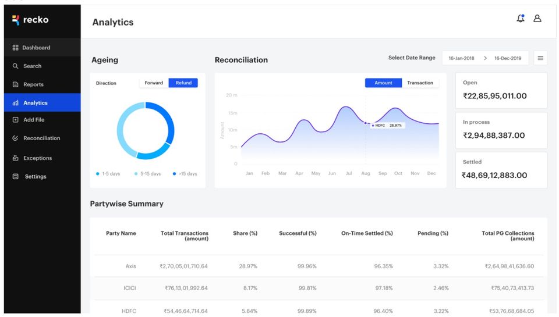Click the Exceptions icon in sidebar
The width and height of the screenshot is (559, 317).
(16, 158)
